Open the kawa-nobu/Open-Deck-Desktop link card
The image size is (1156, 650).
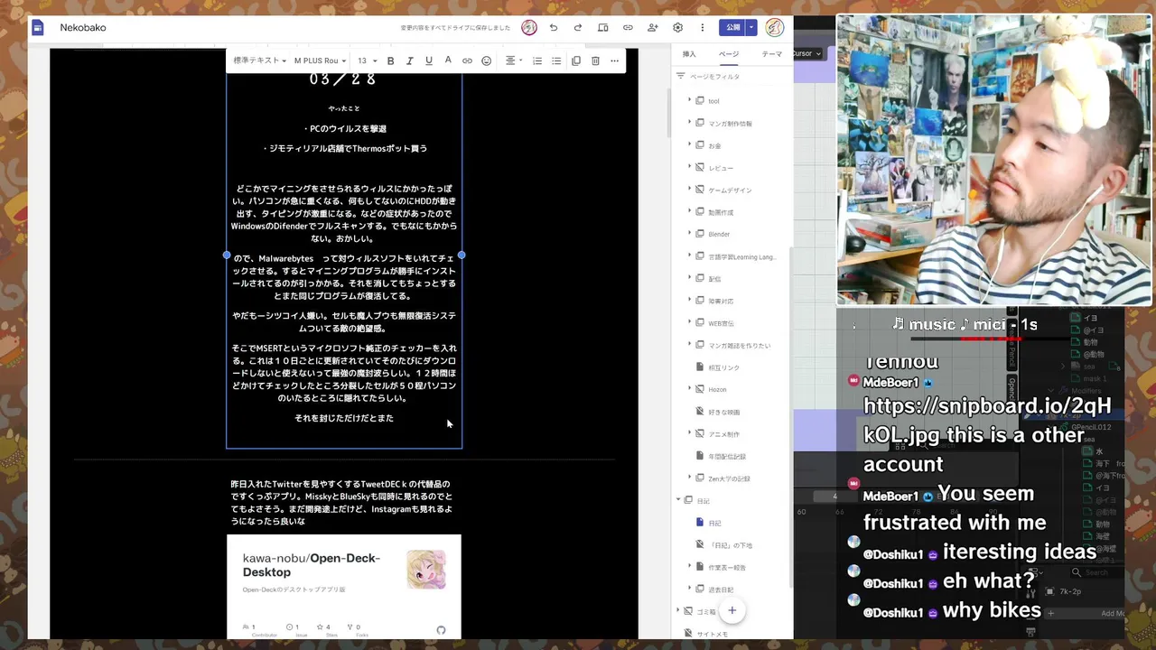tap(344, 587)
